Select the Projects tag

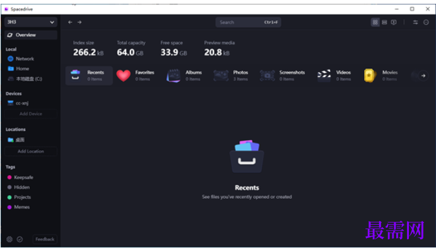pos(19,197)
